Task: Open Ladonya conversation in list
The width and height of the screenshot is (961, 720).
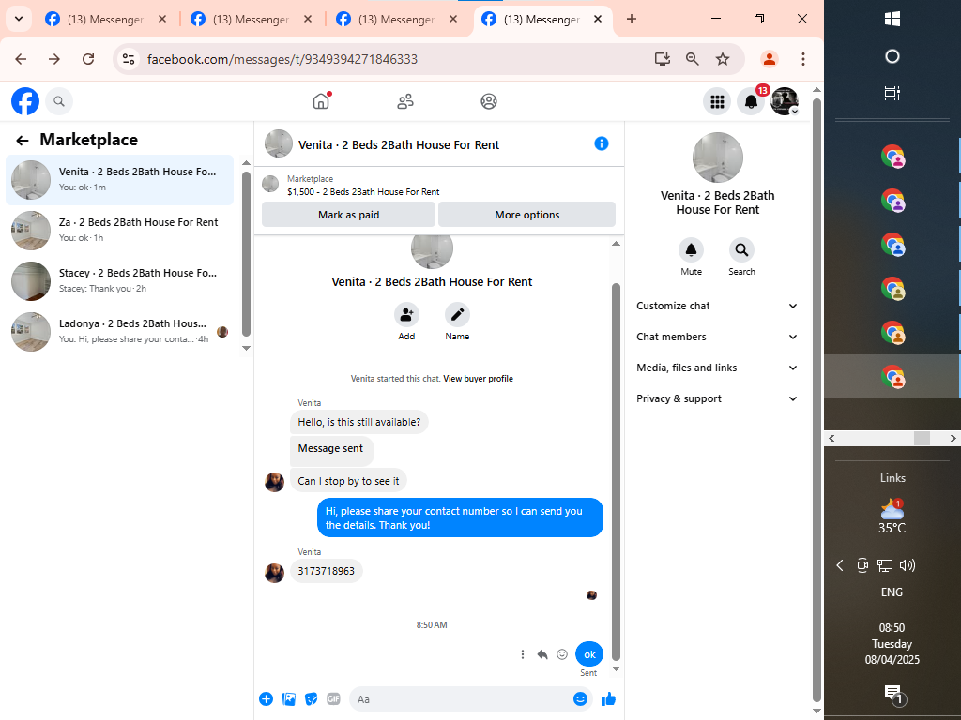Action: coord(119,332)
